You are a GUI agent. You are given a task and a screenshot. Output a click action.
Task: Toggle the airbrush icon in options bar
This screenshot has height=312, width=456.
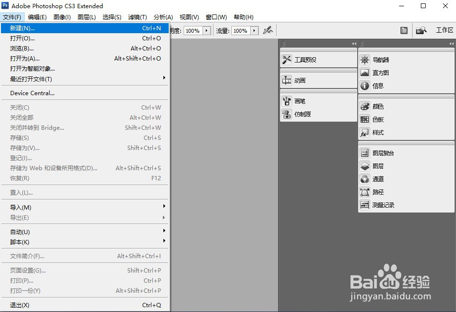(x=268, y=30)
